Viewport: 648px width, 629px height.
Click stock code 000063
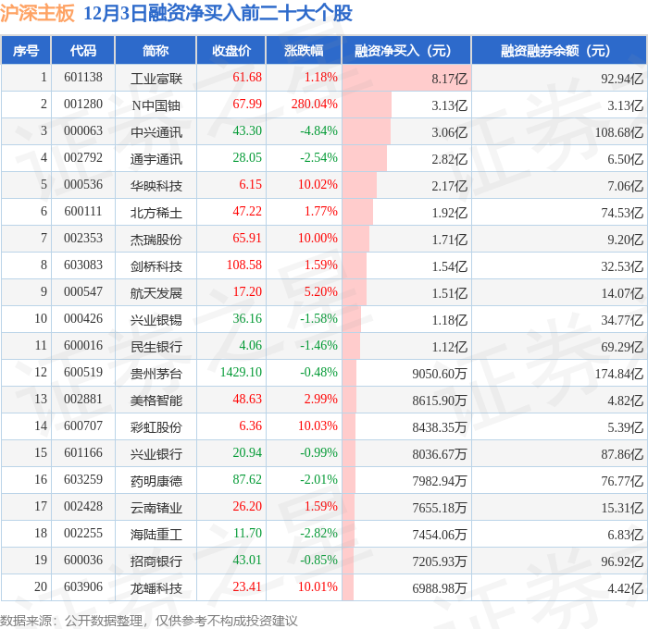(x=83, y=131)
